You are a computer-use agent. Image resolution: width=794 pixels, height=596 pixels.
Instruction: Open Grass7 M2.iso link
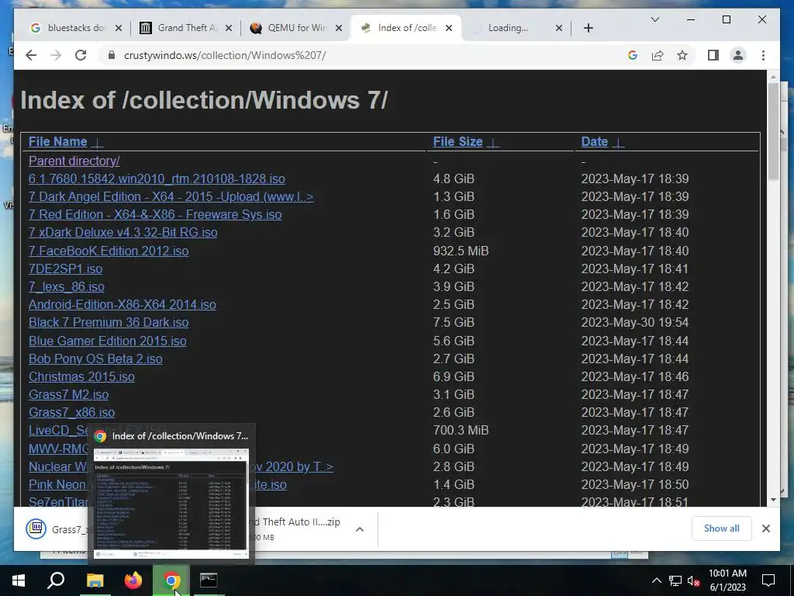point(68,394)
